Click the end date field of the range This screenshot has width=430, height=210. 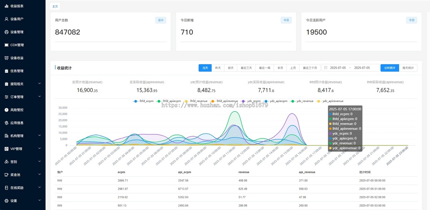(363, 68)
